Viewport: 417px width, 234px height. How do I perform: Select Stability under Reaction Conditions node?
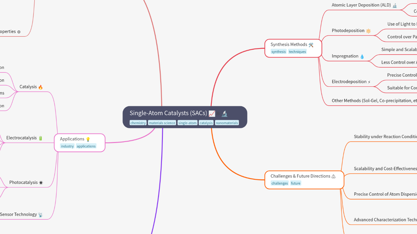pos(385,137)
